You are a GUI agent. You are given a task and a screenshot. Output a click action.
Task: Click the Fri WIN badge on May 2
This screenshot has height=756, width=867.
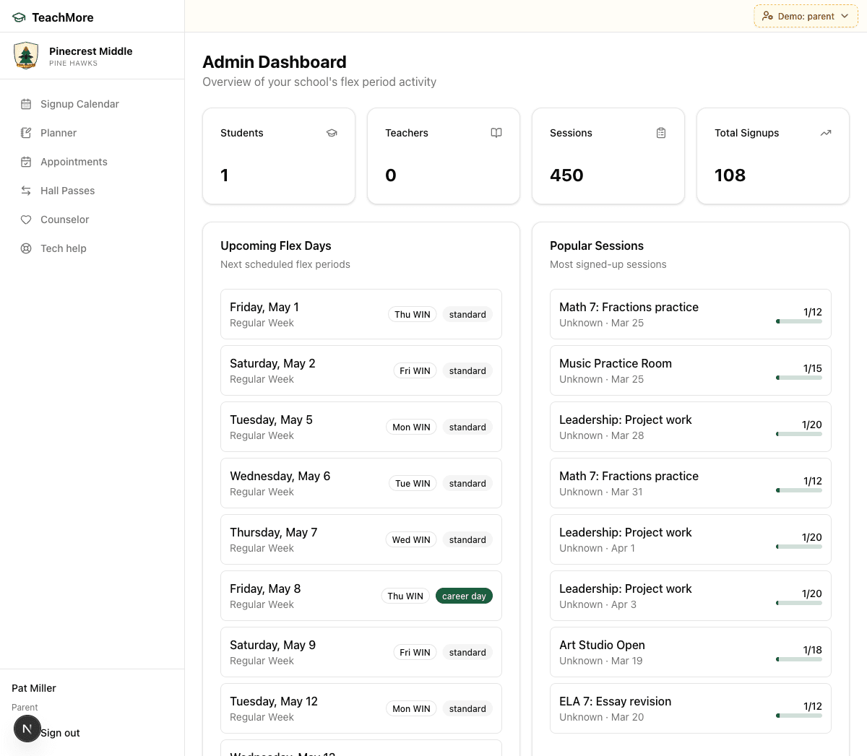click(x=415, y=371)
